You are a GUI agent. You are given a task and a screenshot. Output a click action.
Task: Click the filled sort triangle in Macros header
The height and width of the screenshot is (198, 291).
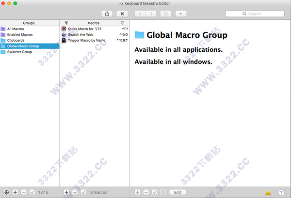click(x=66, y=23)
